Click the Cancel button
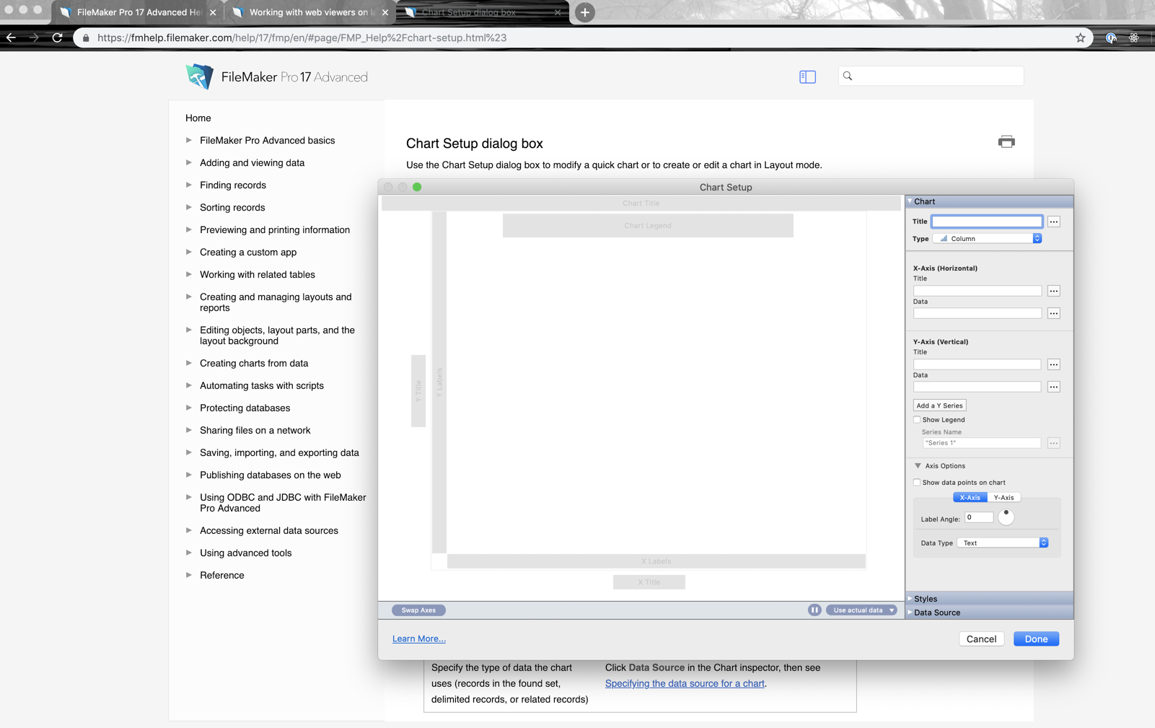This screenshot has width=1155, height=728. click(981, 639)
